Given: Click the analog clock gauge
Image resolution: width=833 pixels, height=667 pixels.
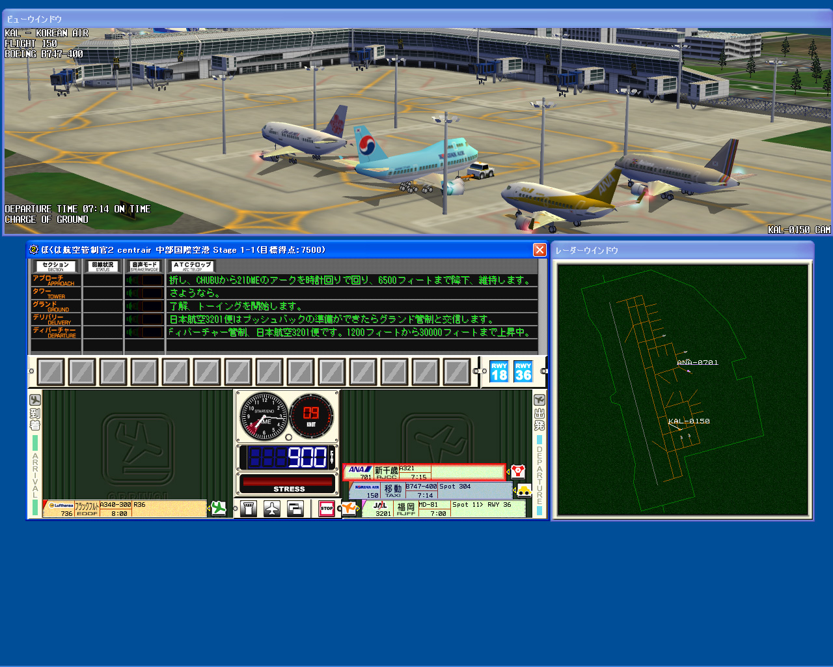Looking at the screenshot, I should (x=264, y=416).
